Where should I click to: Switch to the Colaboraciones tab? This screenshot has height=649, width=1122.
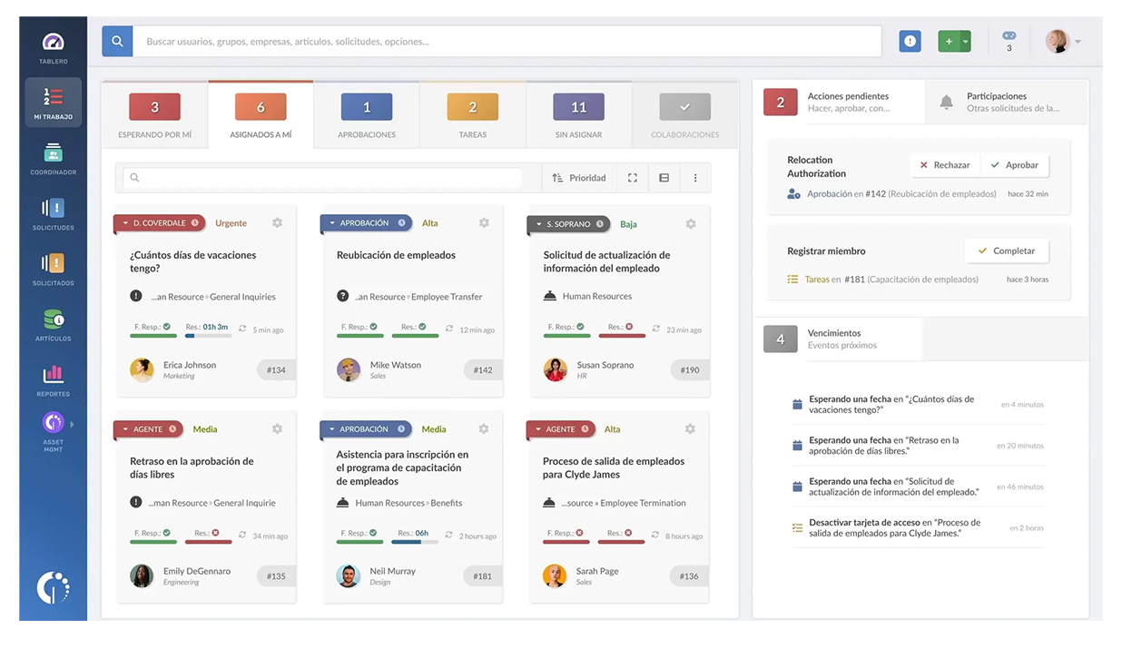click(685, 115)
